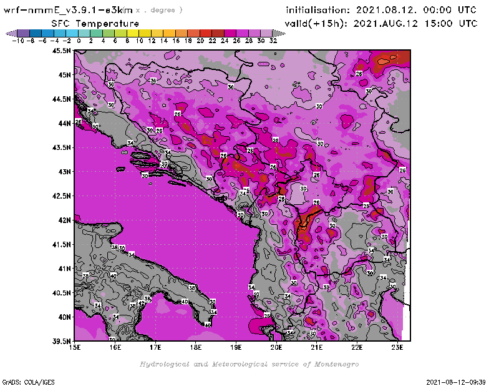Click the dark red swatch between 22 and 24
499x386 pixels.
(218, 33)
